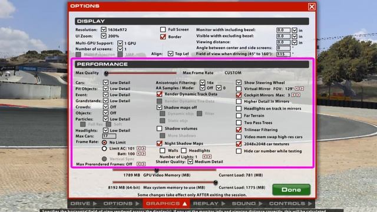Open the Anisotropic Filtering dropdown

(x=202, y=82)
